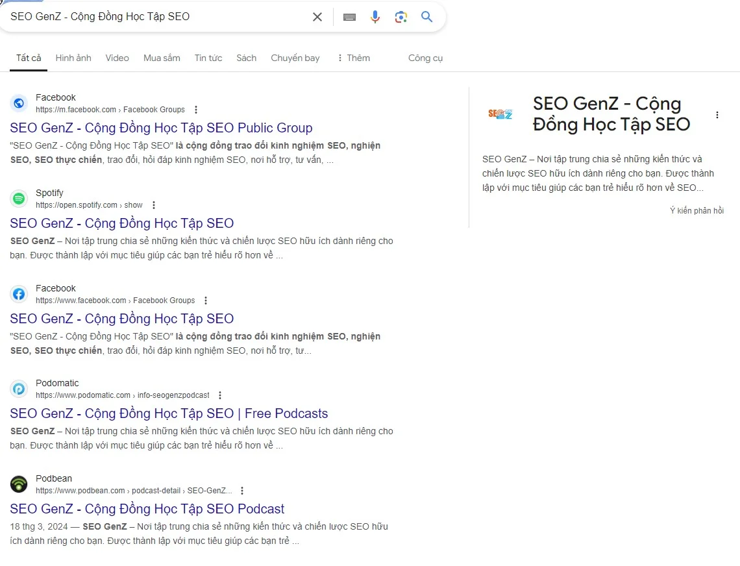Click the https://www.facebook.com URL breadcrumb
The image size is (740, 566).
(x=115, y=301)
